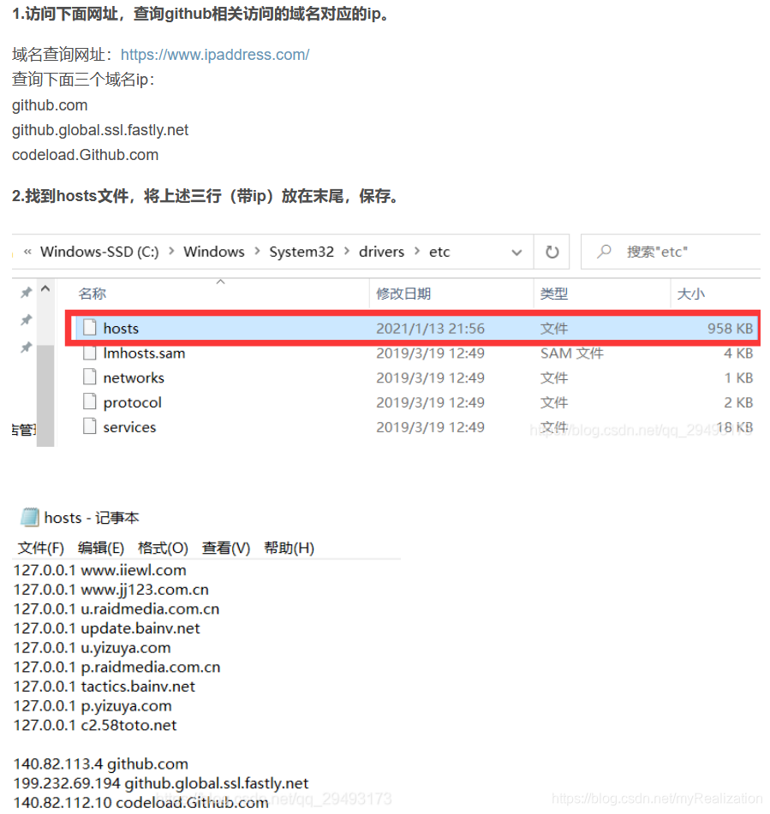
Task: Open the 编辑(E) menu in Notepad
Action: point(101,548)
